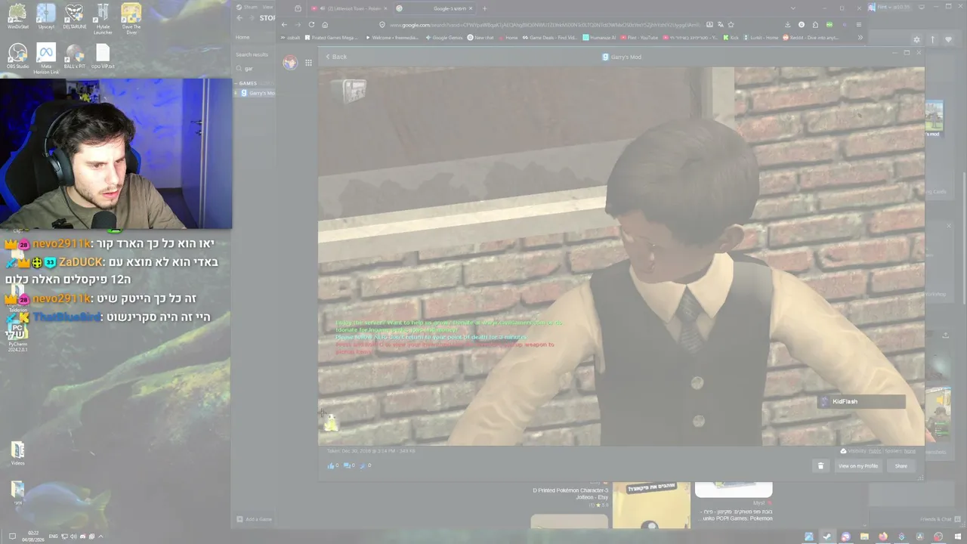Launch the BALL x PIT desktop shortcut
Screen dimensions: 967x544
[x=74, y=56]
